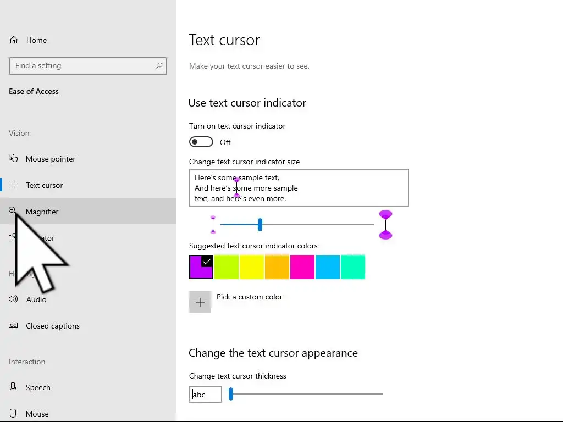
Task: Open Closed captions icon
Action: pos(13,326)
